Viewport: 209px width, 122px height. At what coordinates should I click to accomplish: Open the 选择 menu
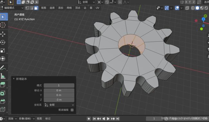click(52, 8)
